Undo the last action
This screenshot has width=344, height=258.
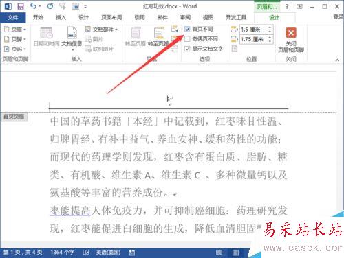point(33,6)
